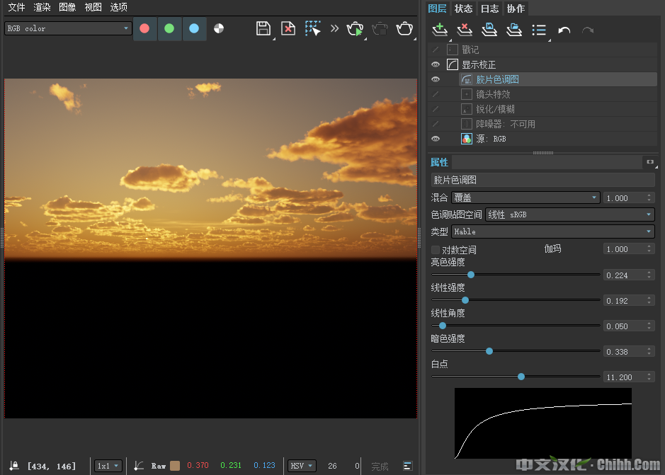The height and width of the screenshot is (475, 665).
Task: Click the clear image icon
Action: 288,28
